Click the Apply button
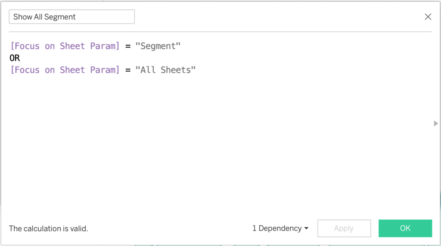 click(x=344, y=228)
